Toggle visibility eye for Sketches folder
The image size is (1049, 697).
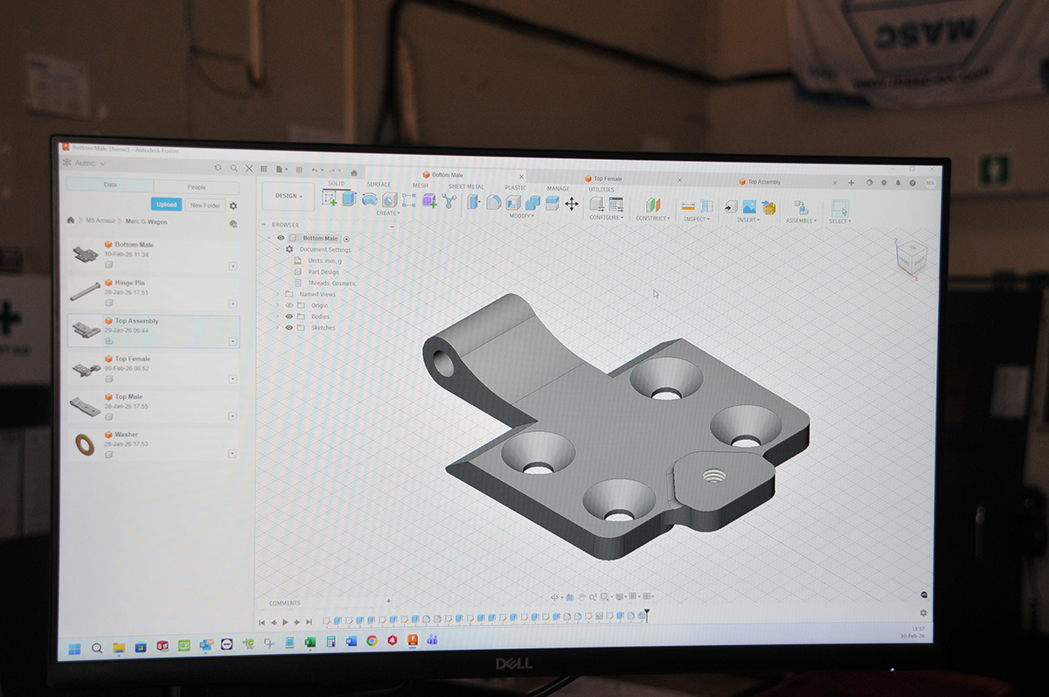289,328
